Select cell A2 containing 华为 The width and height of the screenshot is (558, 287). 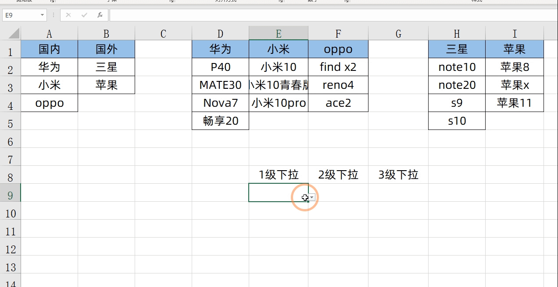49,67
